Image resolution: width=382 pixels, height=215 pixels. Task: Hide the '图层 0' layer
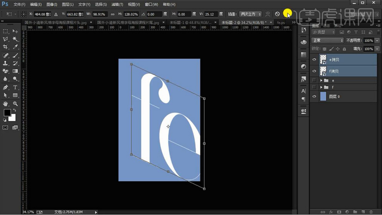314,96
